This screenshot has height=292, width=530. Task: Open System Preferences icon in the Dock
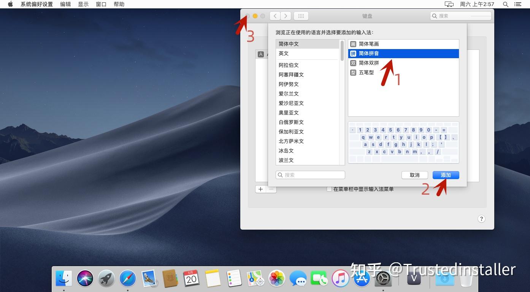(x=382, y=279)
